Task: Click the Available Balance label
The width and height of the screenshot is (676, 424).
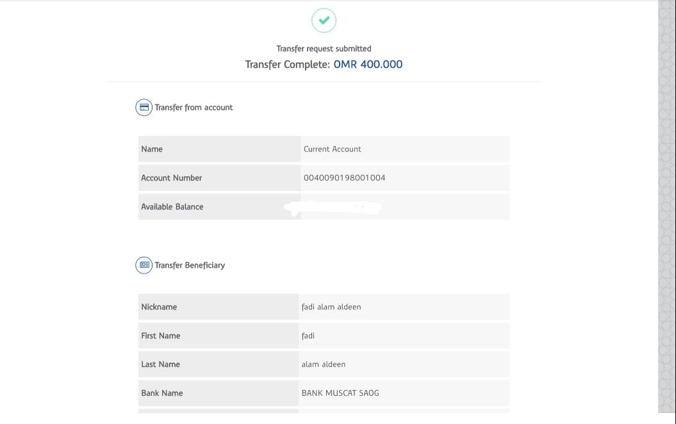Action: click(172, 207)
